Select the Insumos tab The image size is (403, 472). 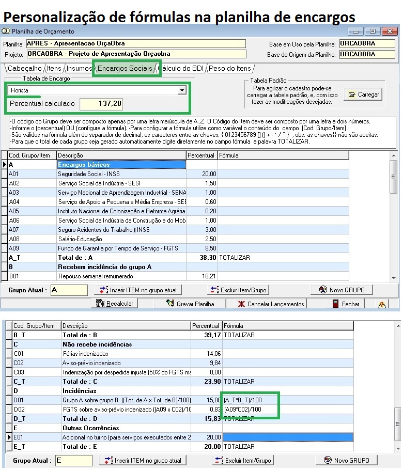coord(79,69)
